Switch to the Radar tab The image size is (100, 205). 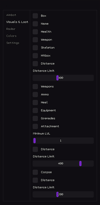tap(11, 29)
